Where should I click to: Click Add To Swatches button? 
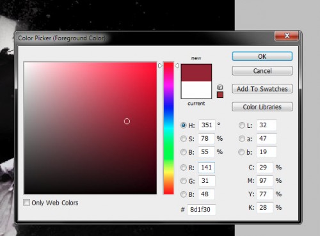262,89
